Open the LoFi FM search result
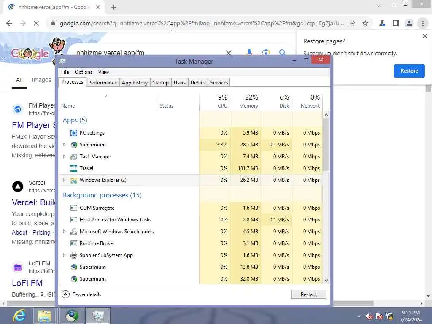This screenshot has height=324, width=432. pos(27,283)
